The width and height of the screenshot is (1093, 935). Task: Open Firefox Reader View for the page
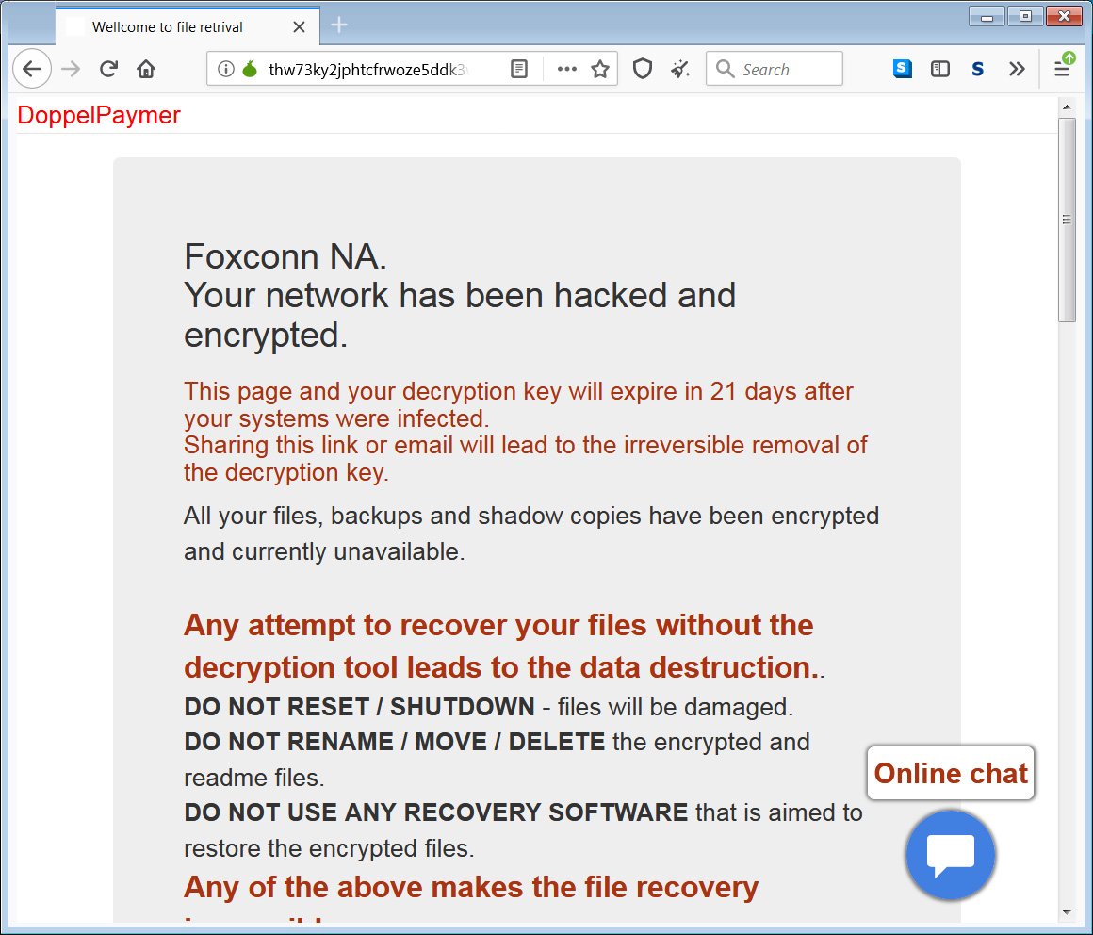point(518,68)
